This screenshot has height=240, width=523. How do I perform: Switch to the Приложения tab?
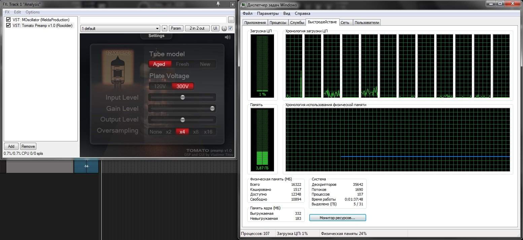255,23
